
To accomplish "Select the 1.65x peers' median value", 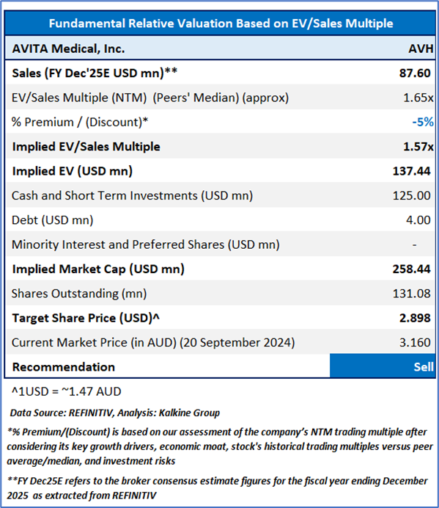I will [418, 98].
